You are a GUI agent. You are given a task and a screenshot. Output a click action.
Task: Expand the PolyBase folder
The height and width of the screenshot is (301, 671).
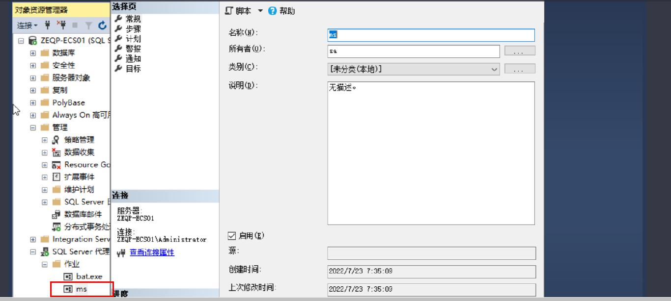[33, 102]
